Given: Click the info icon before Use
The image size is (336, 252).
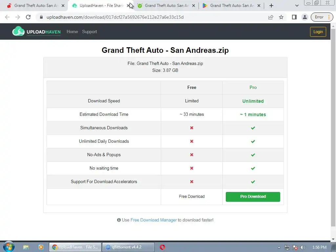Looking at the screenshot, I should pos(119,220).
